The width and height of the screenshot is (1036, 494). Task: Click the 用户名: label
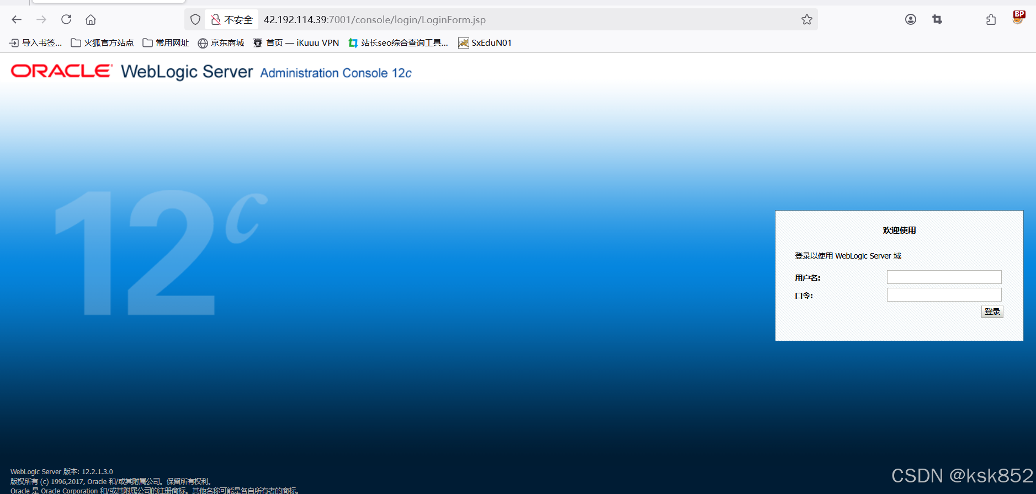coord(807,278)
